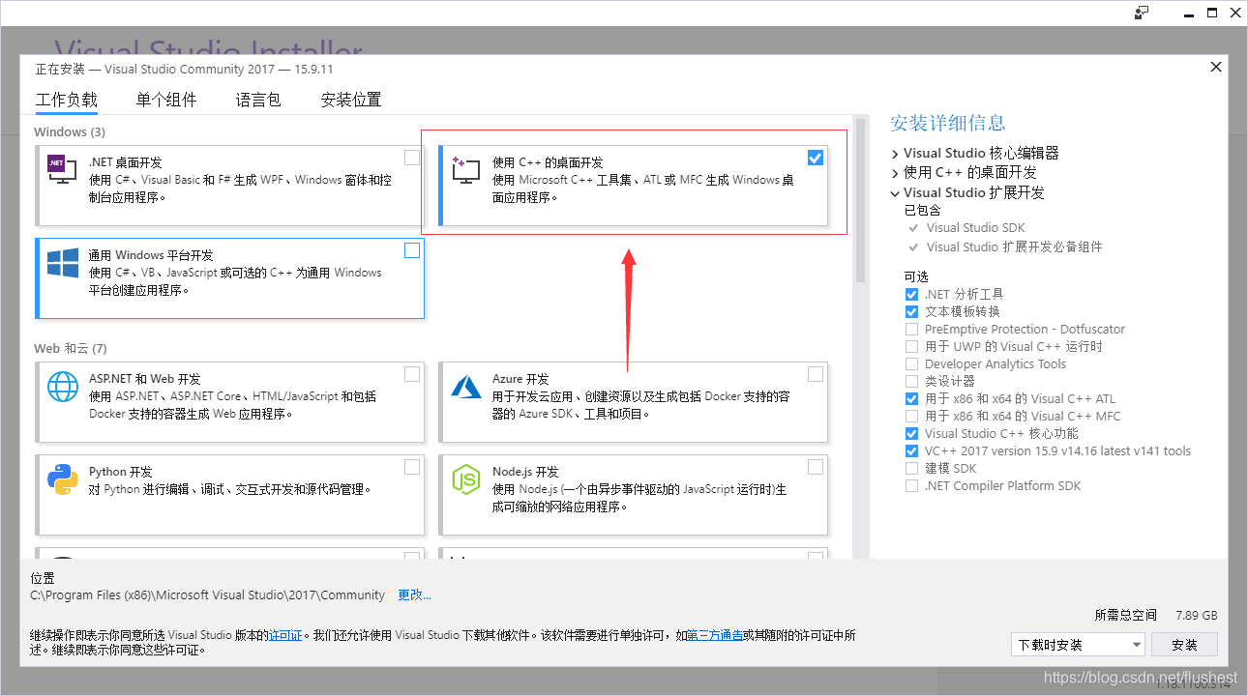Screen dimensions: 1248x696
Task: Click the C++ desktop development monitor icon
Action: click(x=465, y=169)
